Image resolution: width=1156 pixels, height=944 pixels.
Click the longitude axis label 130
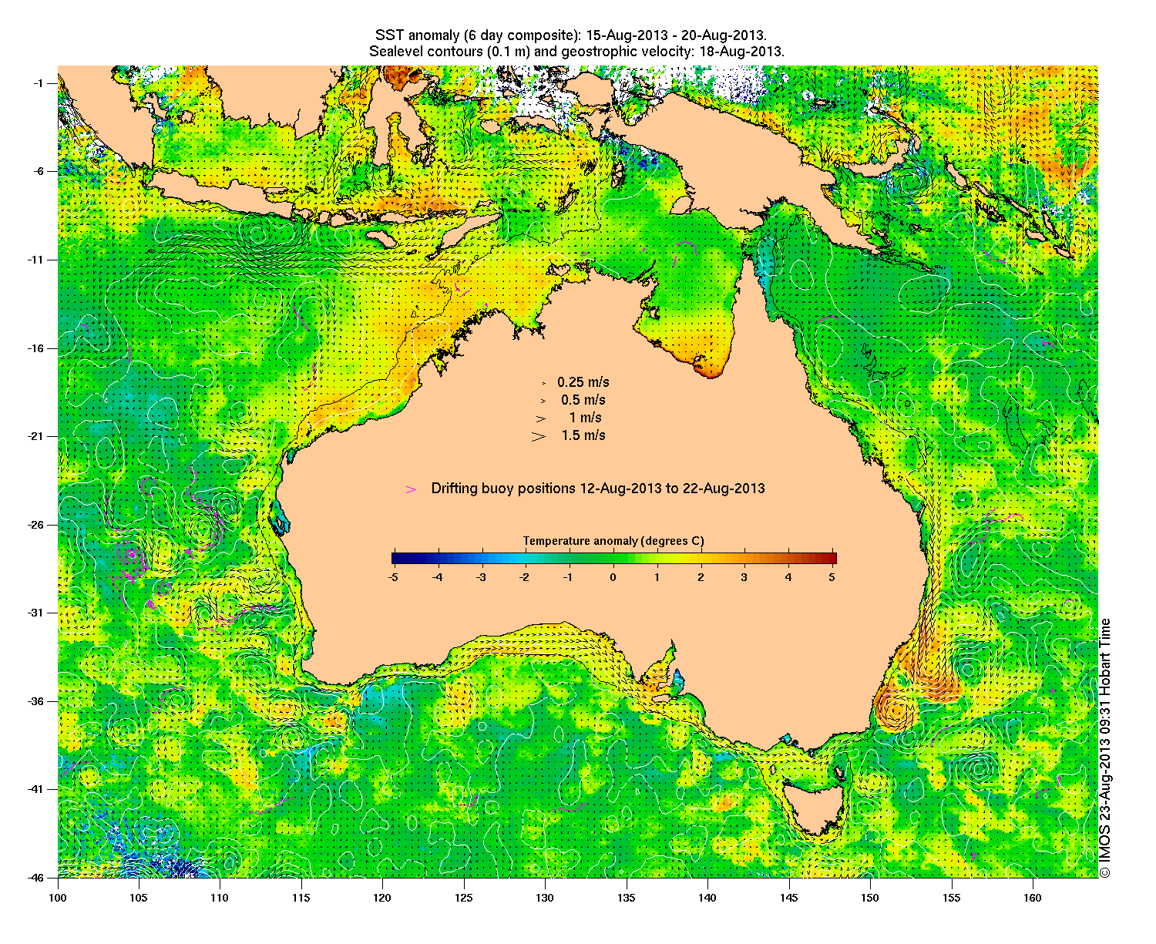pos(545,897)
